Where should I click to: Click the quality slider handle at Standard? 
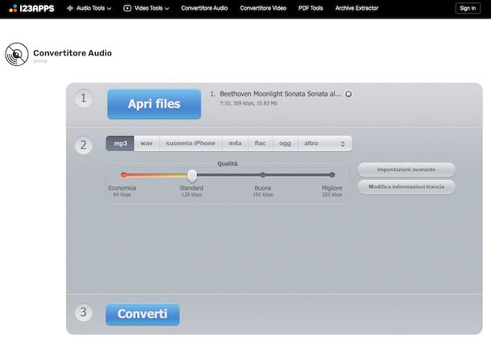tap(192, 176)
